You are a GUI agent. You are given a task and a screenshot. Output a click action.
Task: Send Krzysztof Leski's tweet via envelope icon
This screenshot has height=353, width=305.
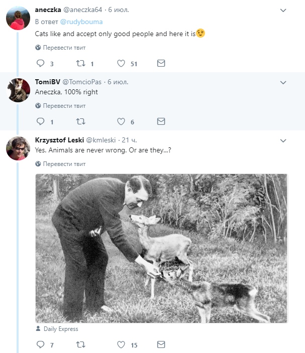(x=161, y=344)
